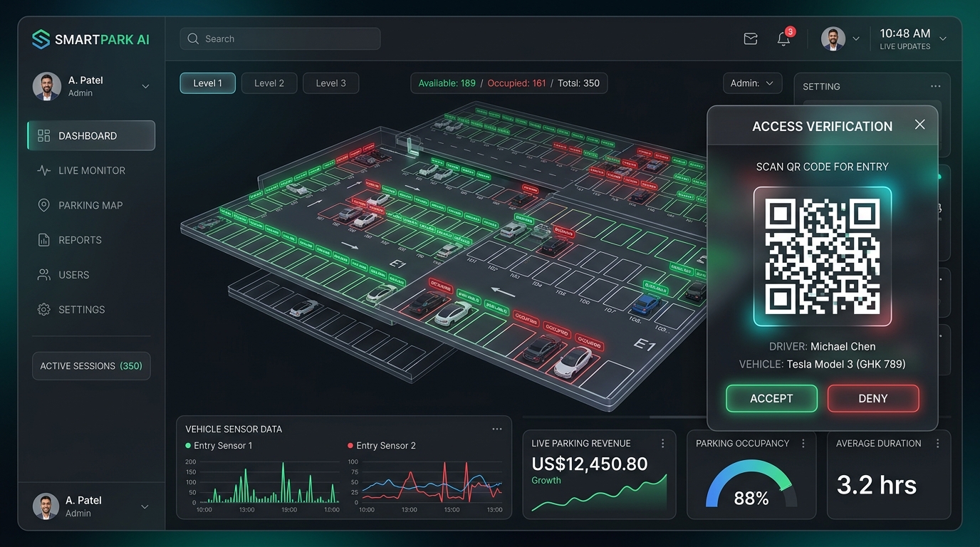Click the Growth label under revenue
This screenshot has height=547, width=980.
click(546, 481)
